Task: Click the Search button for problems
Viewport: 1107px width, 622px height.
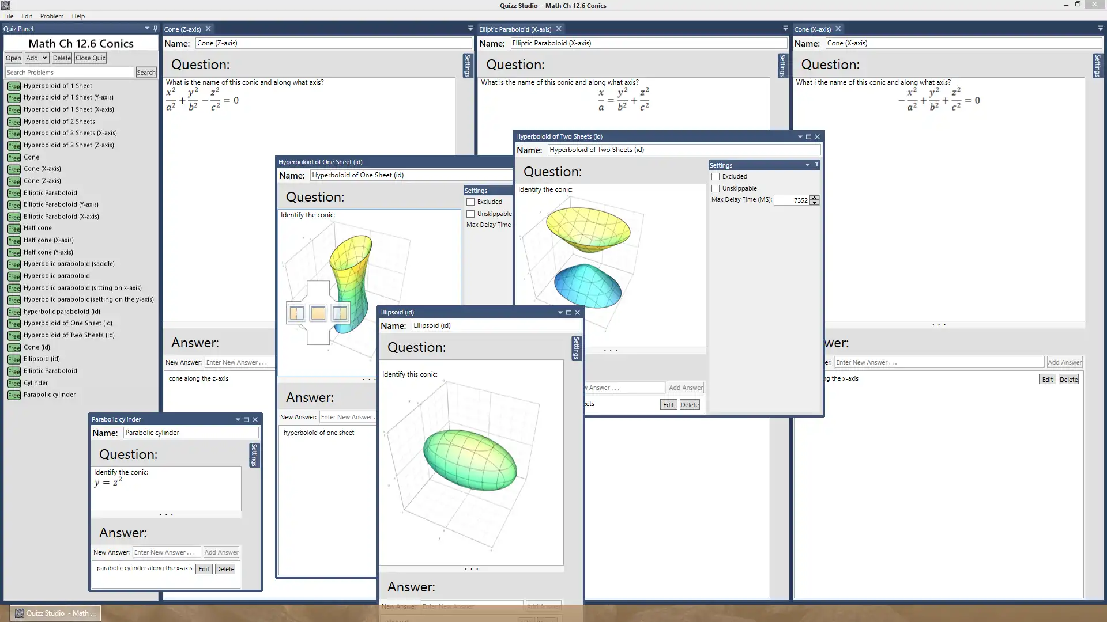Action: click(x=146, y=72)
